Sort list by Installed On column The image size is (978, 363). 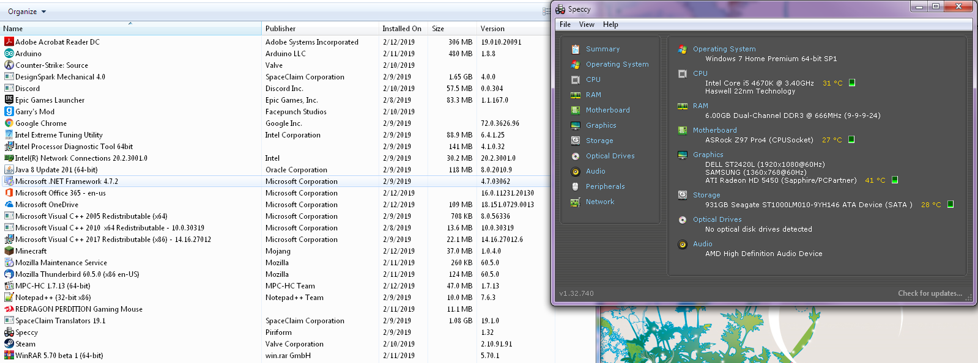[401, 29]
